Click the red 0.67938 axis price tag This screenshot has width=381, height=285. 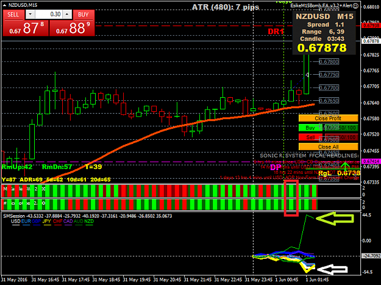tap(371, 25)
